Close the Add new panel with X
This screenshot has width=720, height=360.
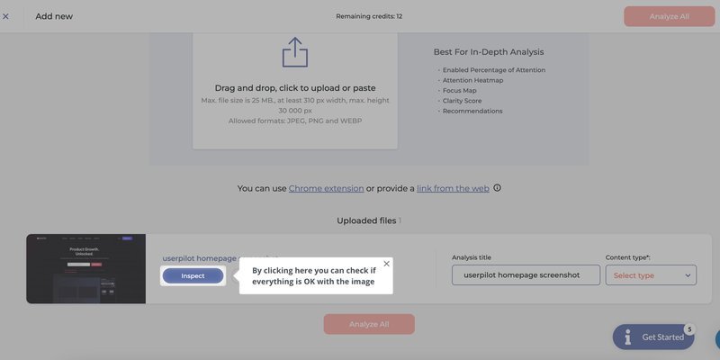(x=6, y=16)
